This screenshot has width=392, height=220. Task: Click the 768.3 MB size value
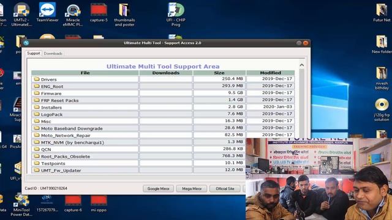(x=232, y=156)
